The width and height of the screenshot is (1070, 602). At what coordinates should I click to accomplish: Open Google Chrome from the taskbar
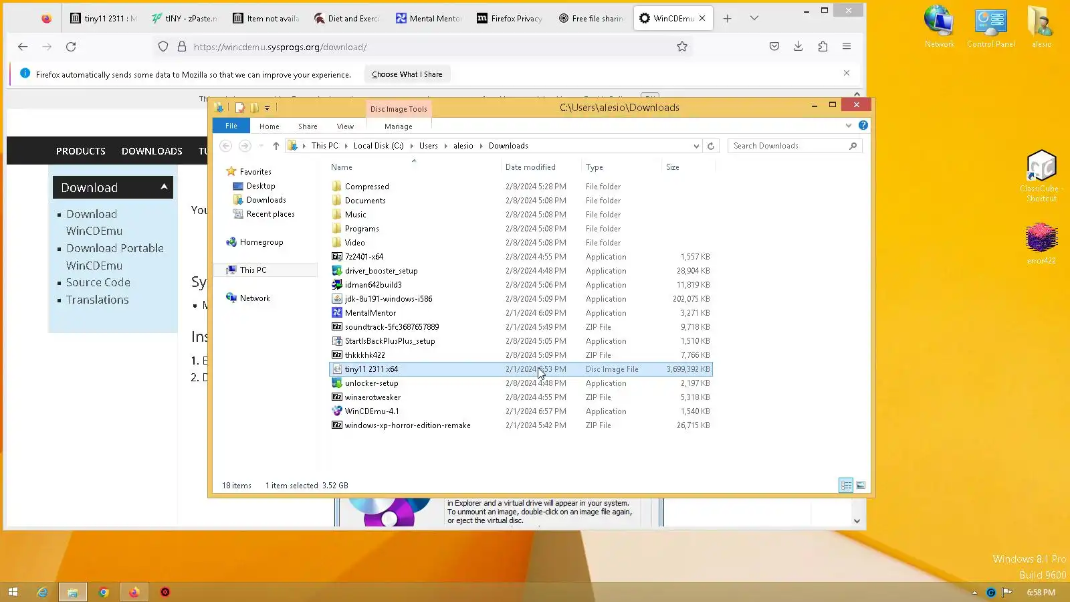pos(104,592)
